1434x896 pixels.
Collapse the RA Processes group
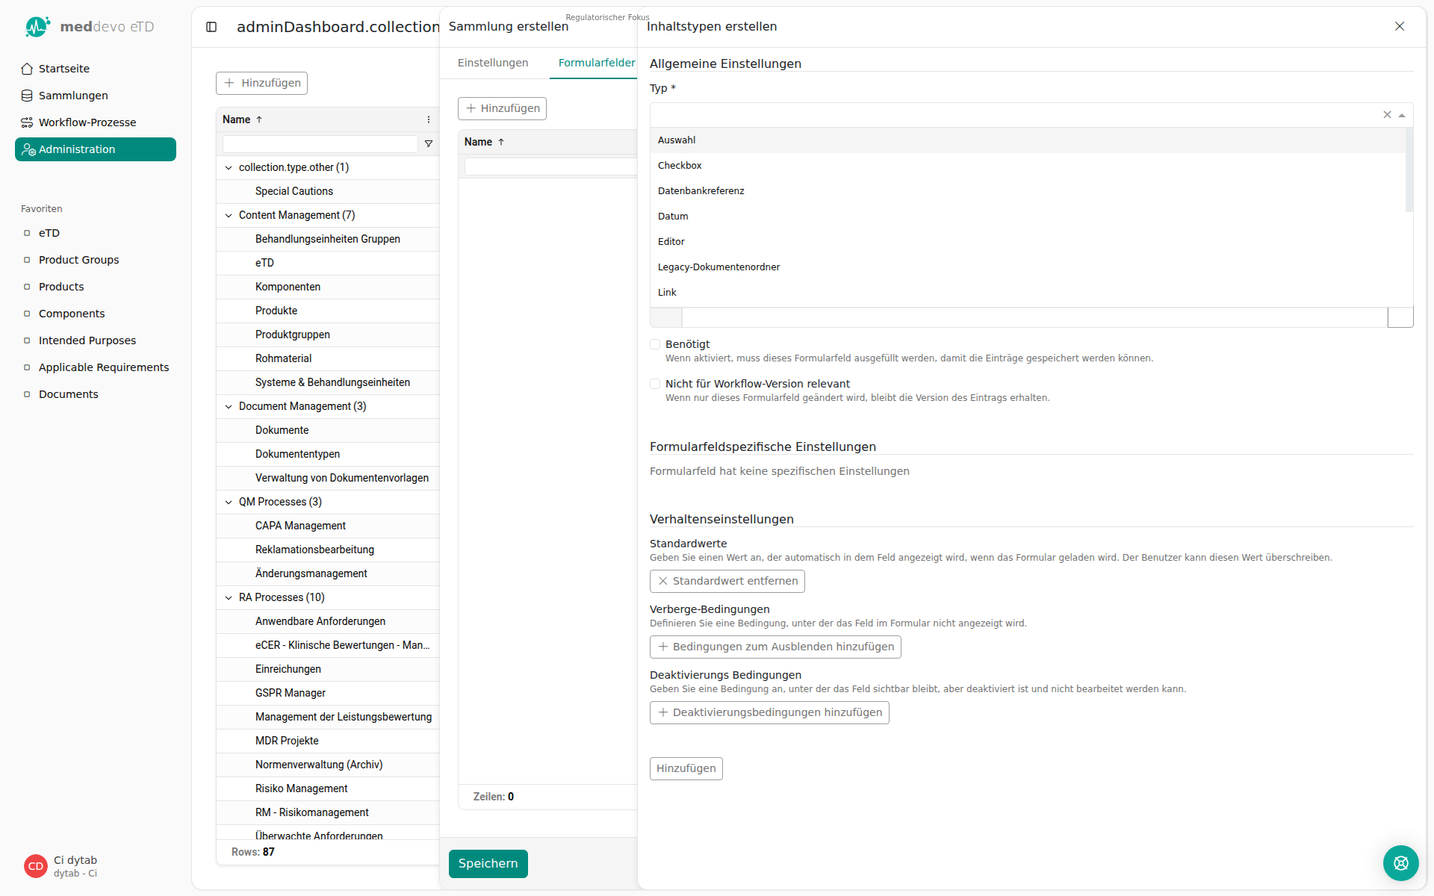click(x=229, y=597)
